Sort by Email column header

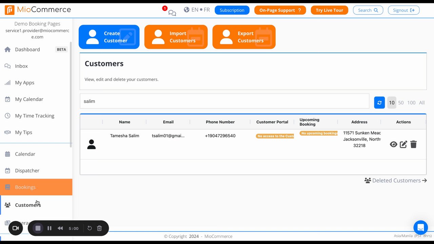168,122
